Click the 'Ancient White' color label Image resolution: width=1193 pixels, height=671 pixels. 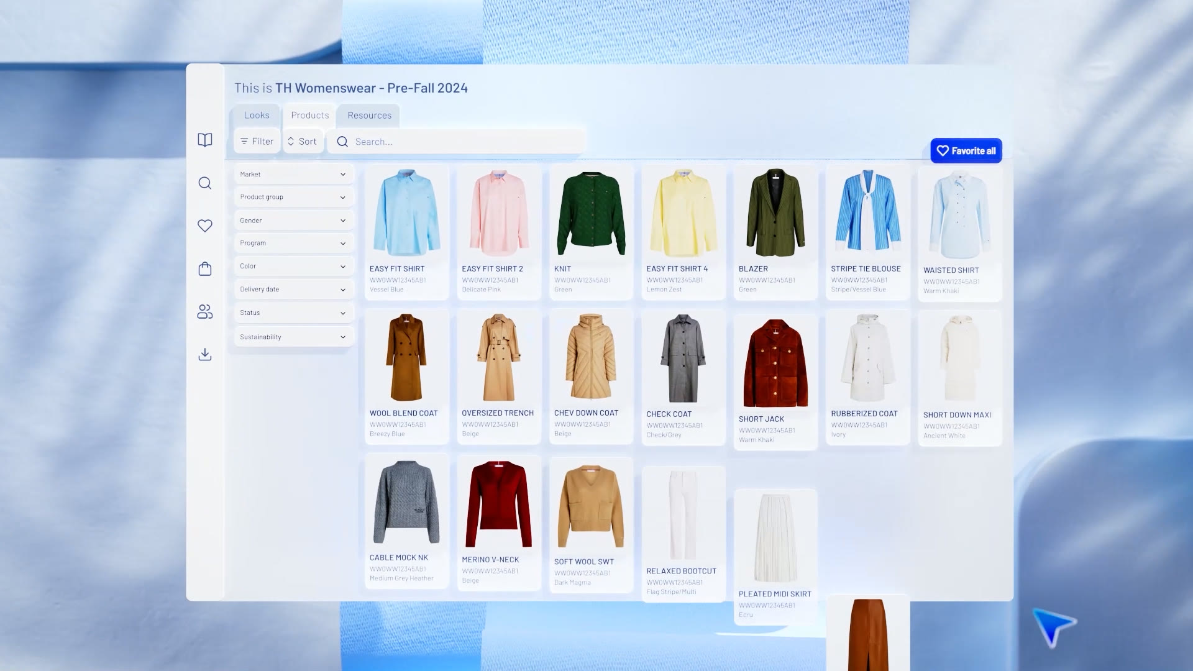click(944, 436)
